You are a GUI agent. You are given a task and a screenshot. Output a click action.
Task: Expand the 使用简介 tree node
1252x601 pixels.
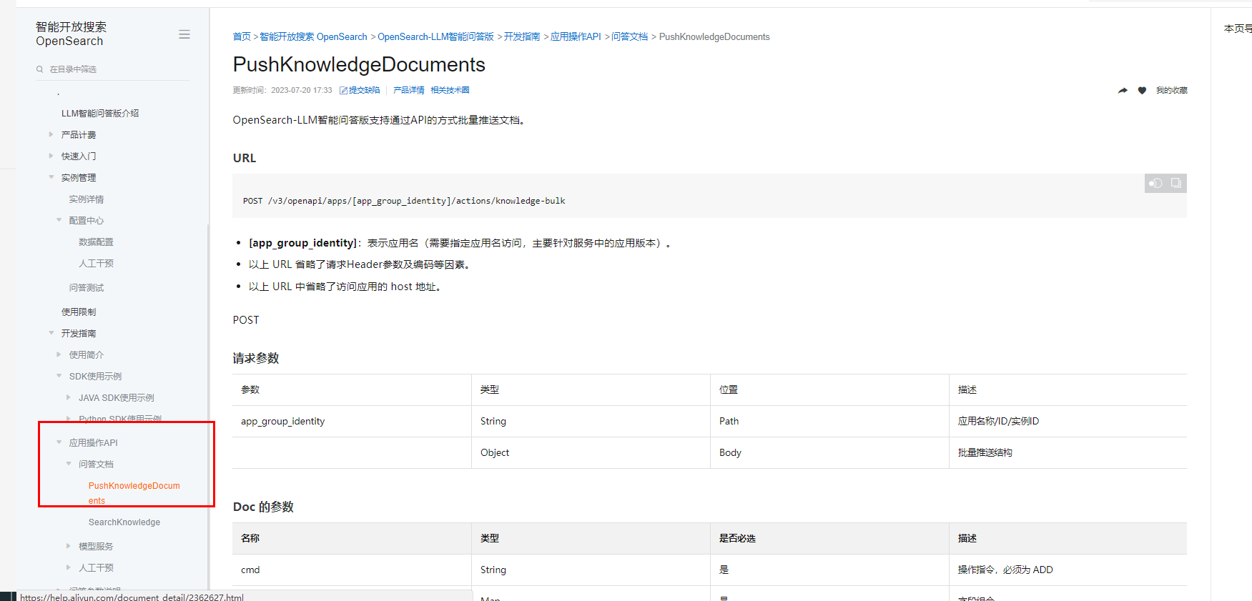[59, 354]
